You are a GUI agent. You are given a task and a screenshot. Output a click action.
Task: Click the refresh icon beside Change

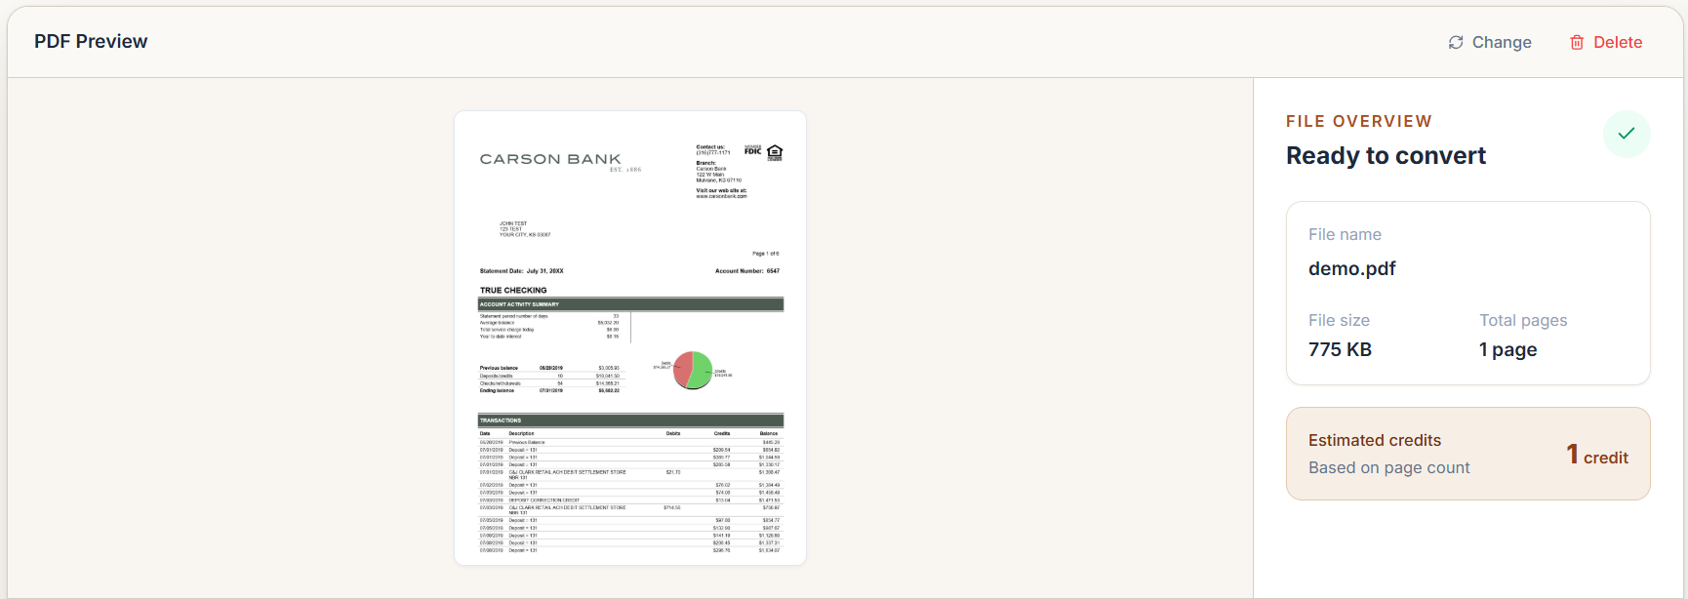pos(1456,42)
